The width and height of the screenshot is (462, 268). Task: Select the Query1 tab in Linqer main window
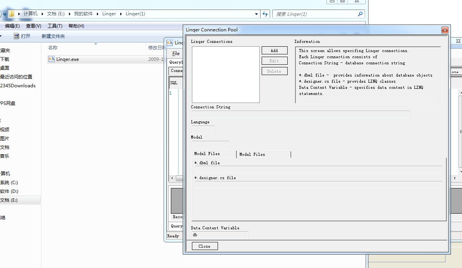tap(176, 62)
